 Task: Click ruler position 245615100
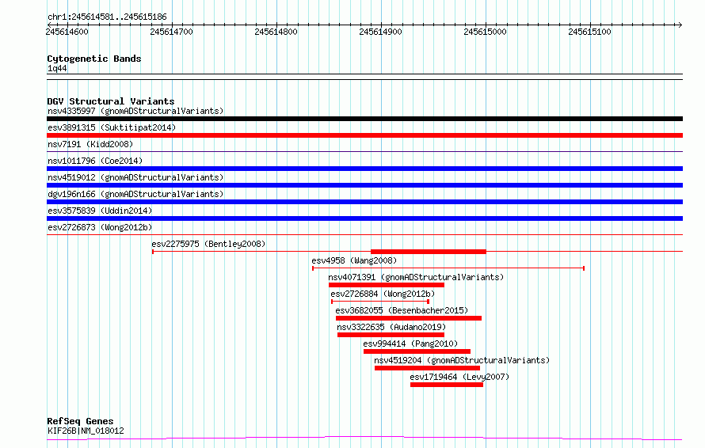click(x=589, y=32)
